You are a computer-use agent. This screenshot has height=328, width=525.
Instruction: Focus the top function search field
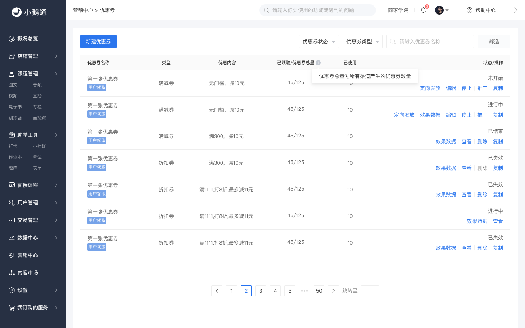[318, 10]
